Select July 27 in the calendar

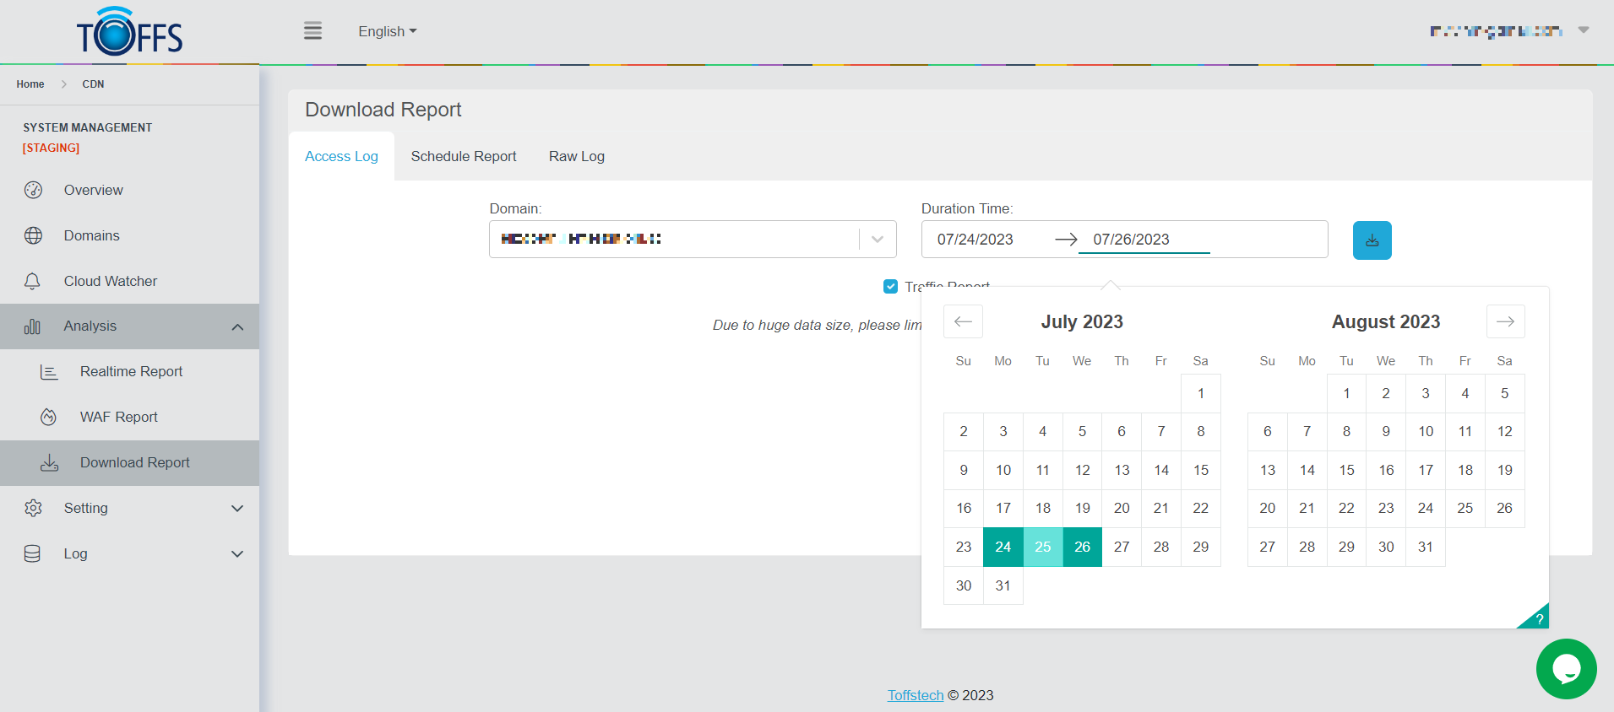[x=1121, y=547]
